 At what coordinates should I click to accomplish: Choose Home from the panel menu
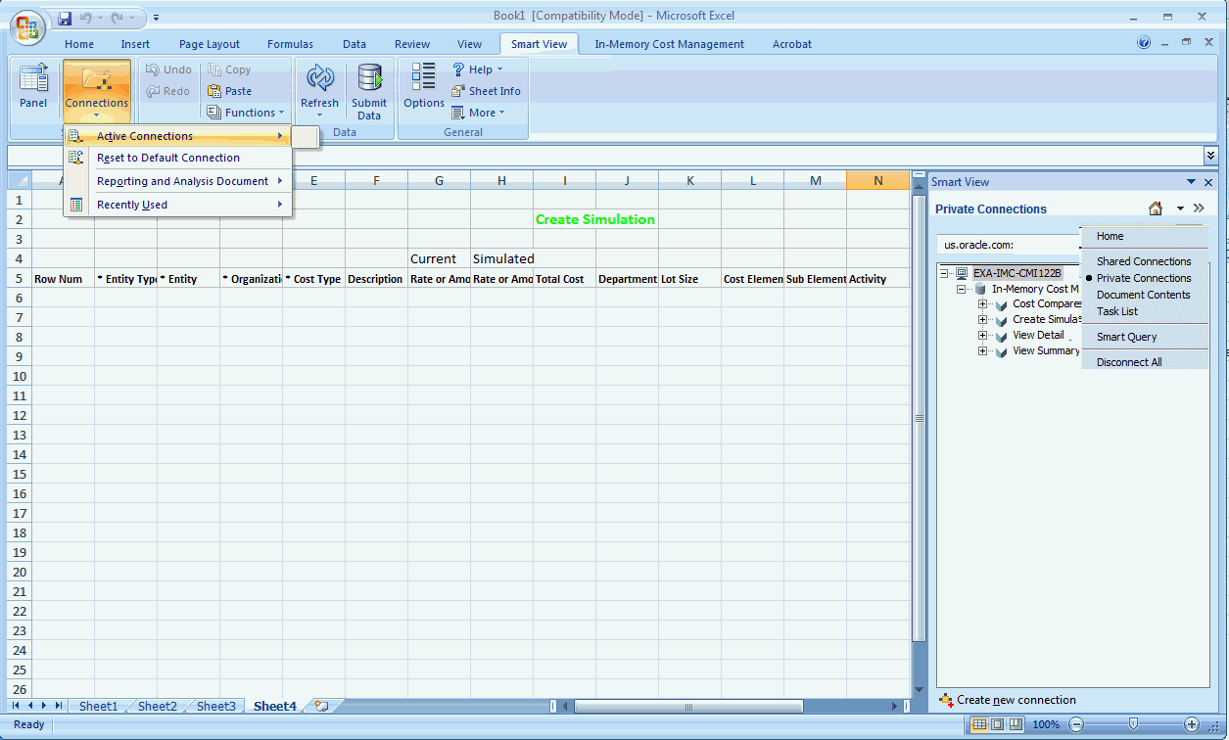click(x=1111, y=236)
